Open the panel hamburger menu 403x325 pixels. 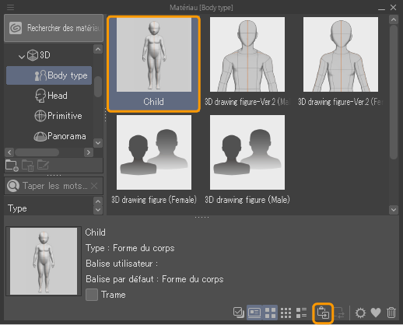point(10,7)
